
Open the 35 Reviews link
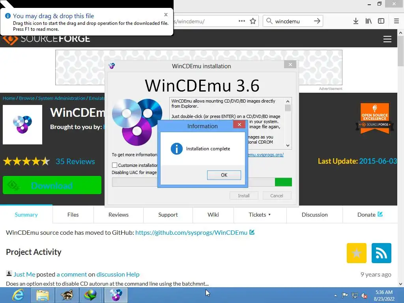point(75,161)
